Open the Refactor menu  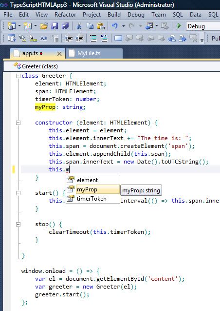click(65, 15)
